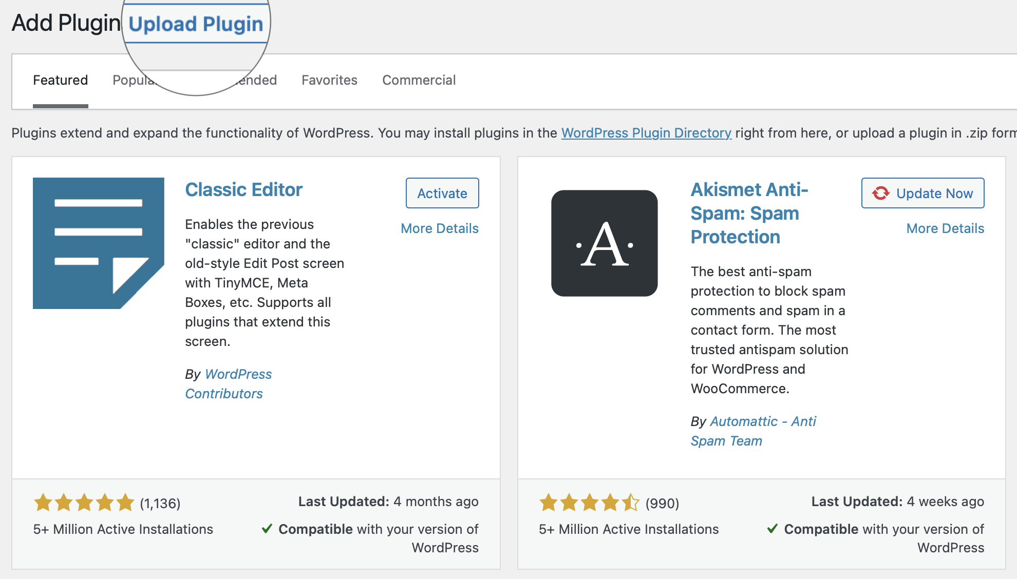1017x579 pixels.
Task: Open the Classic Editor title link
Action: click(x=243, y=190)
